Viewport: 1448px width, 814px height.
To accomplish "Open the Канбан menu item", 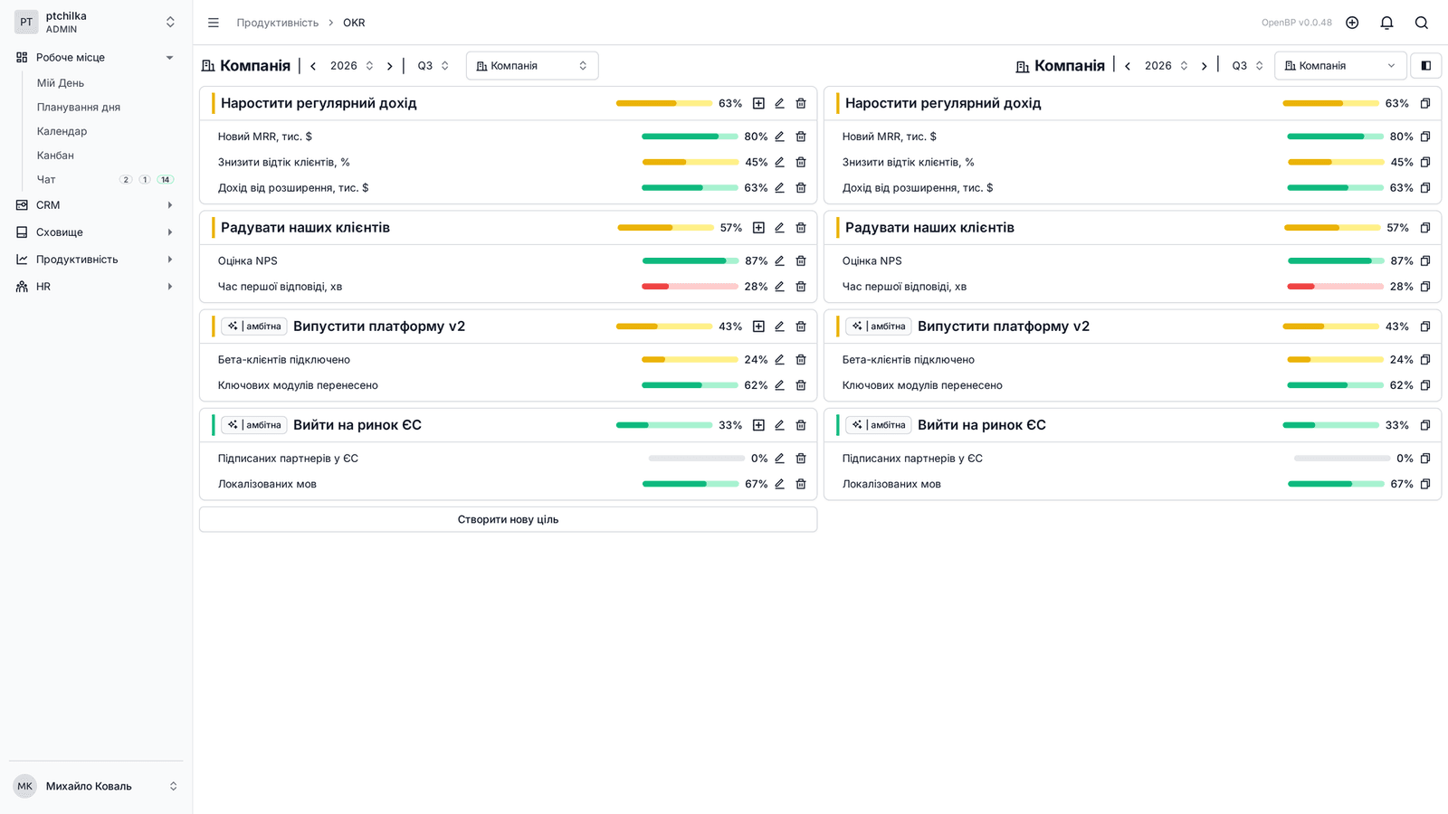I will [x=55, y=156].
